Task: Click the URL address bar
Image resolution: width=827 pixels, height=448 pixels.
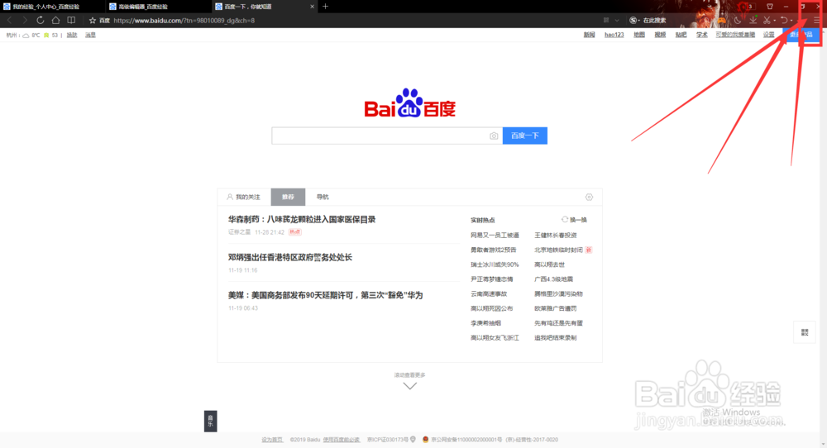Action: [343, 21]
